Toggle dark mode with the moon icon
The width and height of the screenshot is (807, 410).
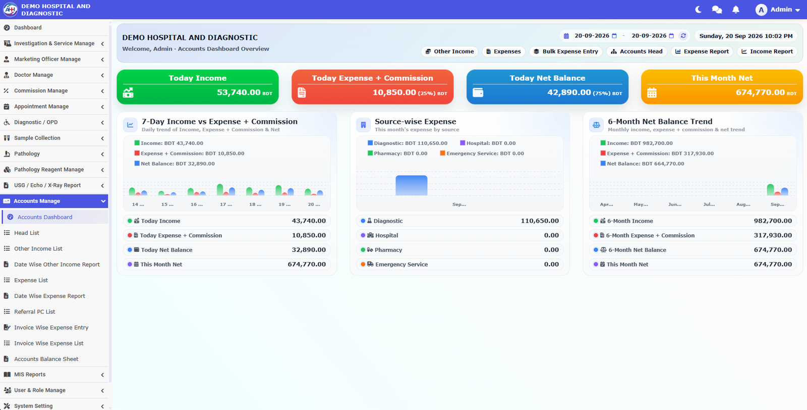(x=699, y=10)
